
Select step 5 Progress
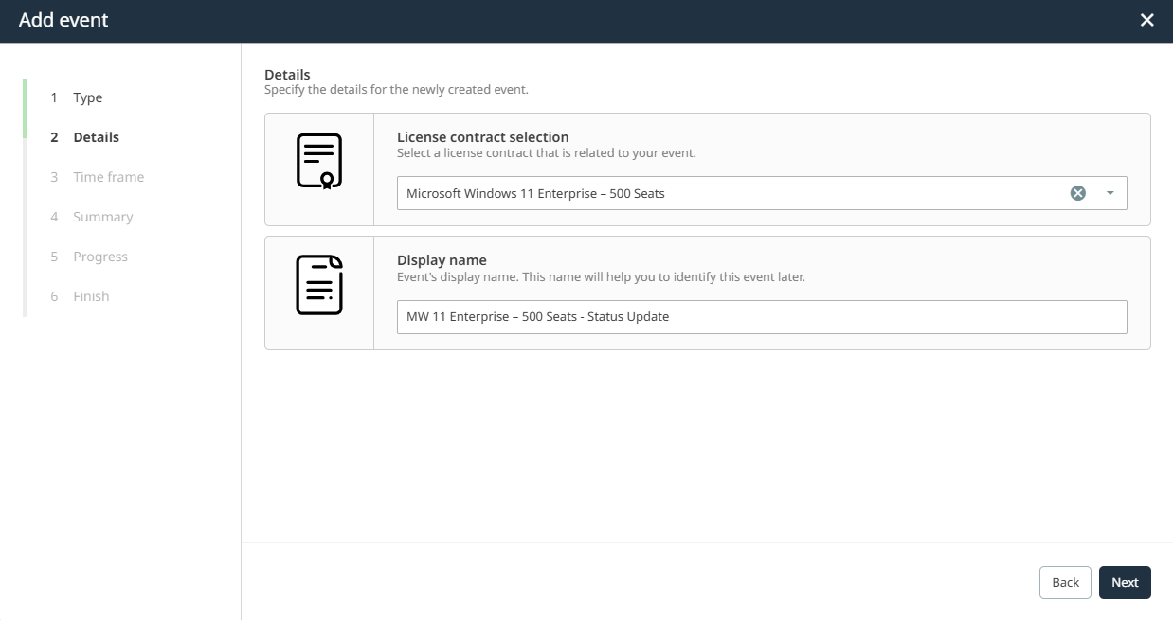point(89,257)
